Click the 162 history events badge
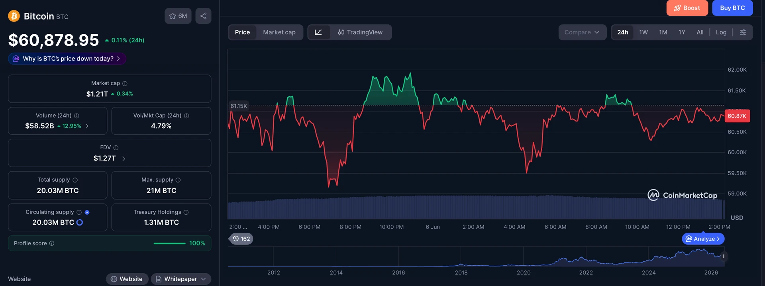The width and height of the screenshot is (765, 286). pos(241,239)
